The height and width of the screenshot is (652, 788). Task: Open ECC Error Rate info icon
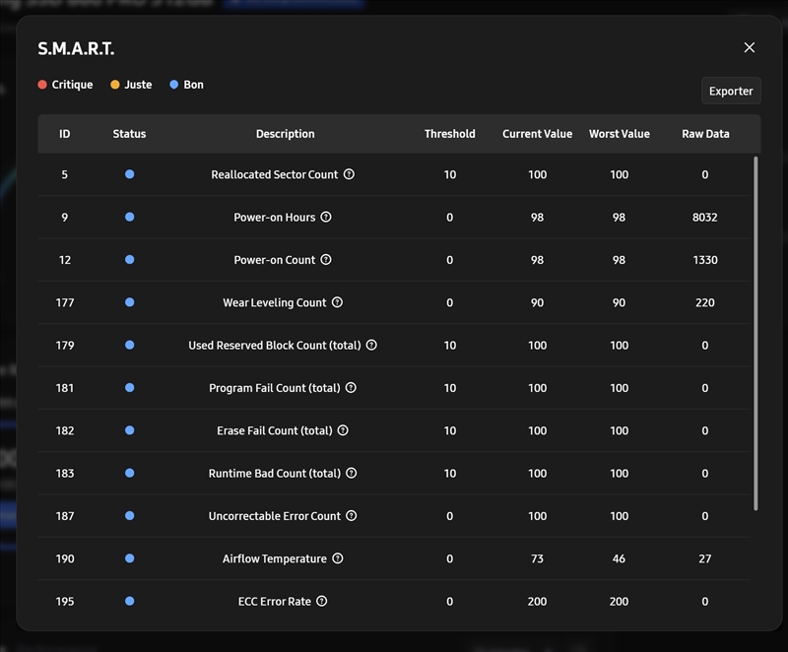coord(321,601)
